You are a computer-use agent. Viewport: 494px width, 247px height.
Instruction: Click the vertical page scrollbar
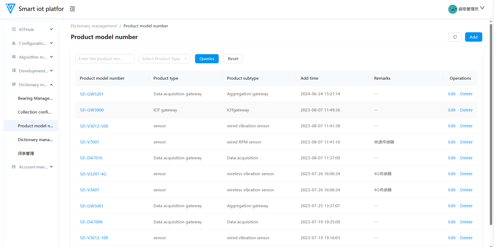click(x=491, y=125)
